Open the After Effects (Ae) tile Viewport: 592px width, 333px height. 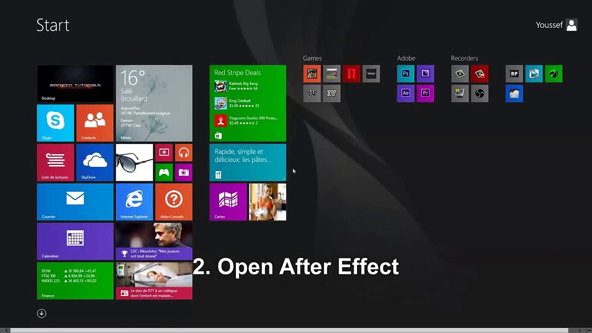(x=406, y=93)
